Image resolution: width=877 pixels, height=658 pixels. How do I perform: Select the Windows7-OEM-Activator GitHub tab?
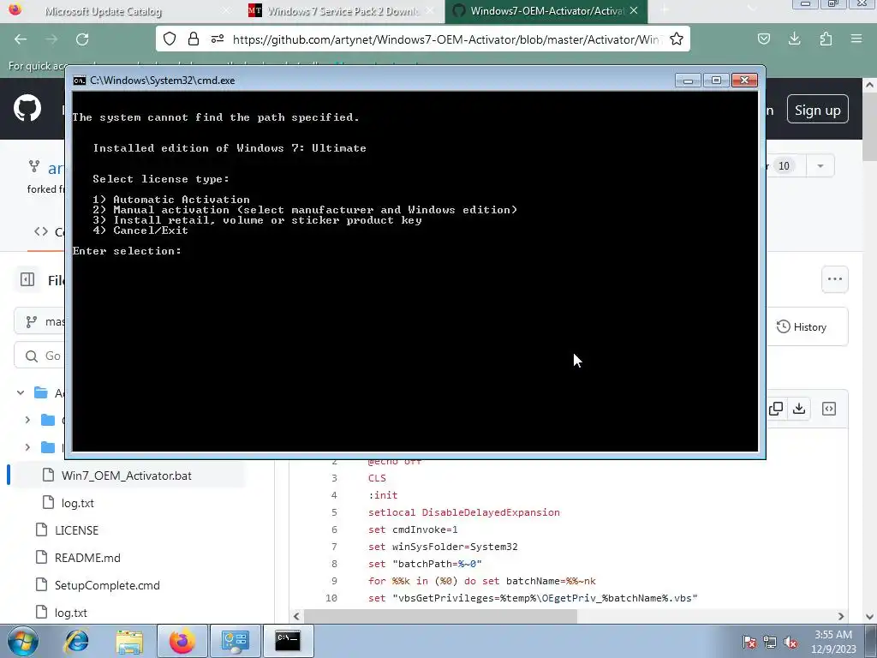pyautogui.click(x=546, y=11)
